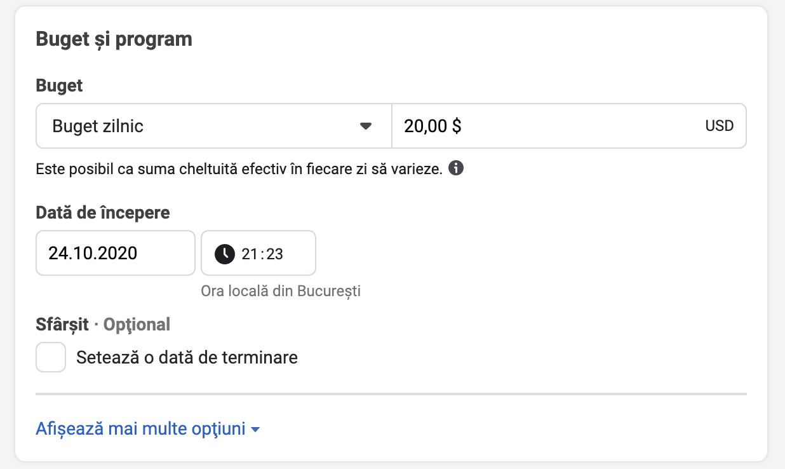Click the 'Setează o dată de terminare' label
The height and width of the screenshot is (469, 785).
(x=187, y=357)
